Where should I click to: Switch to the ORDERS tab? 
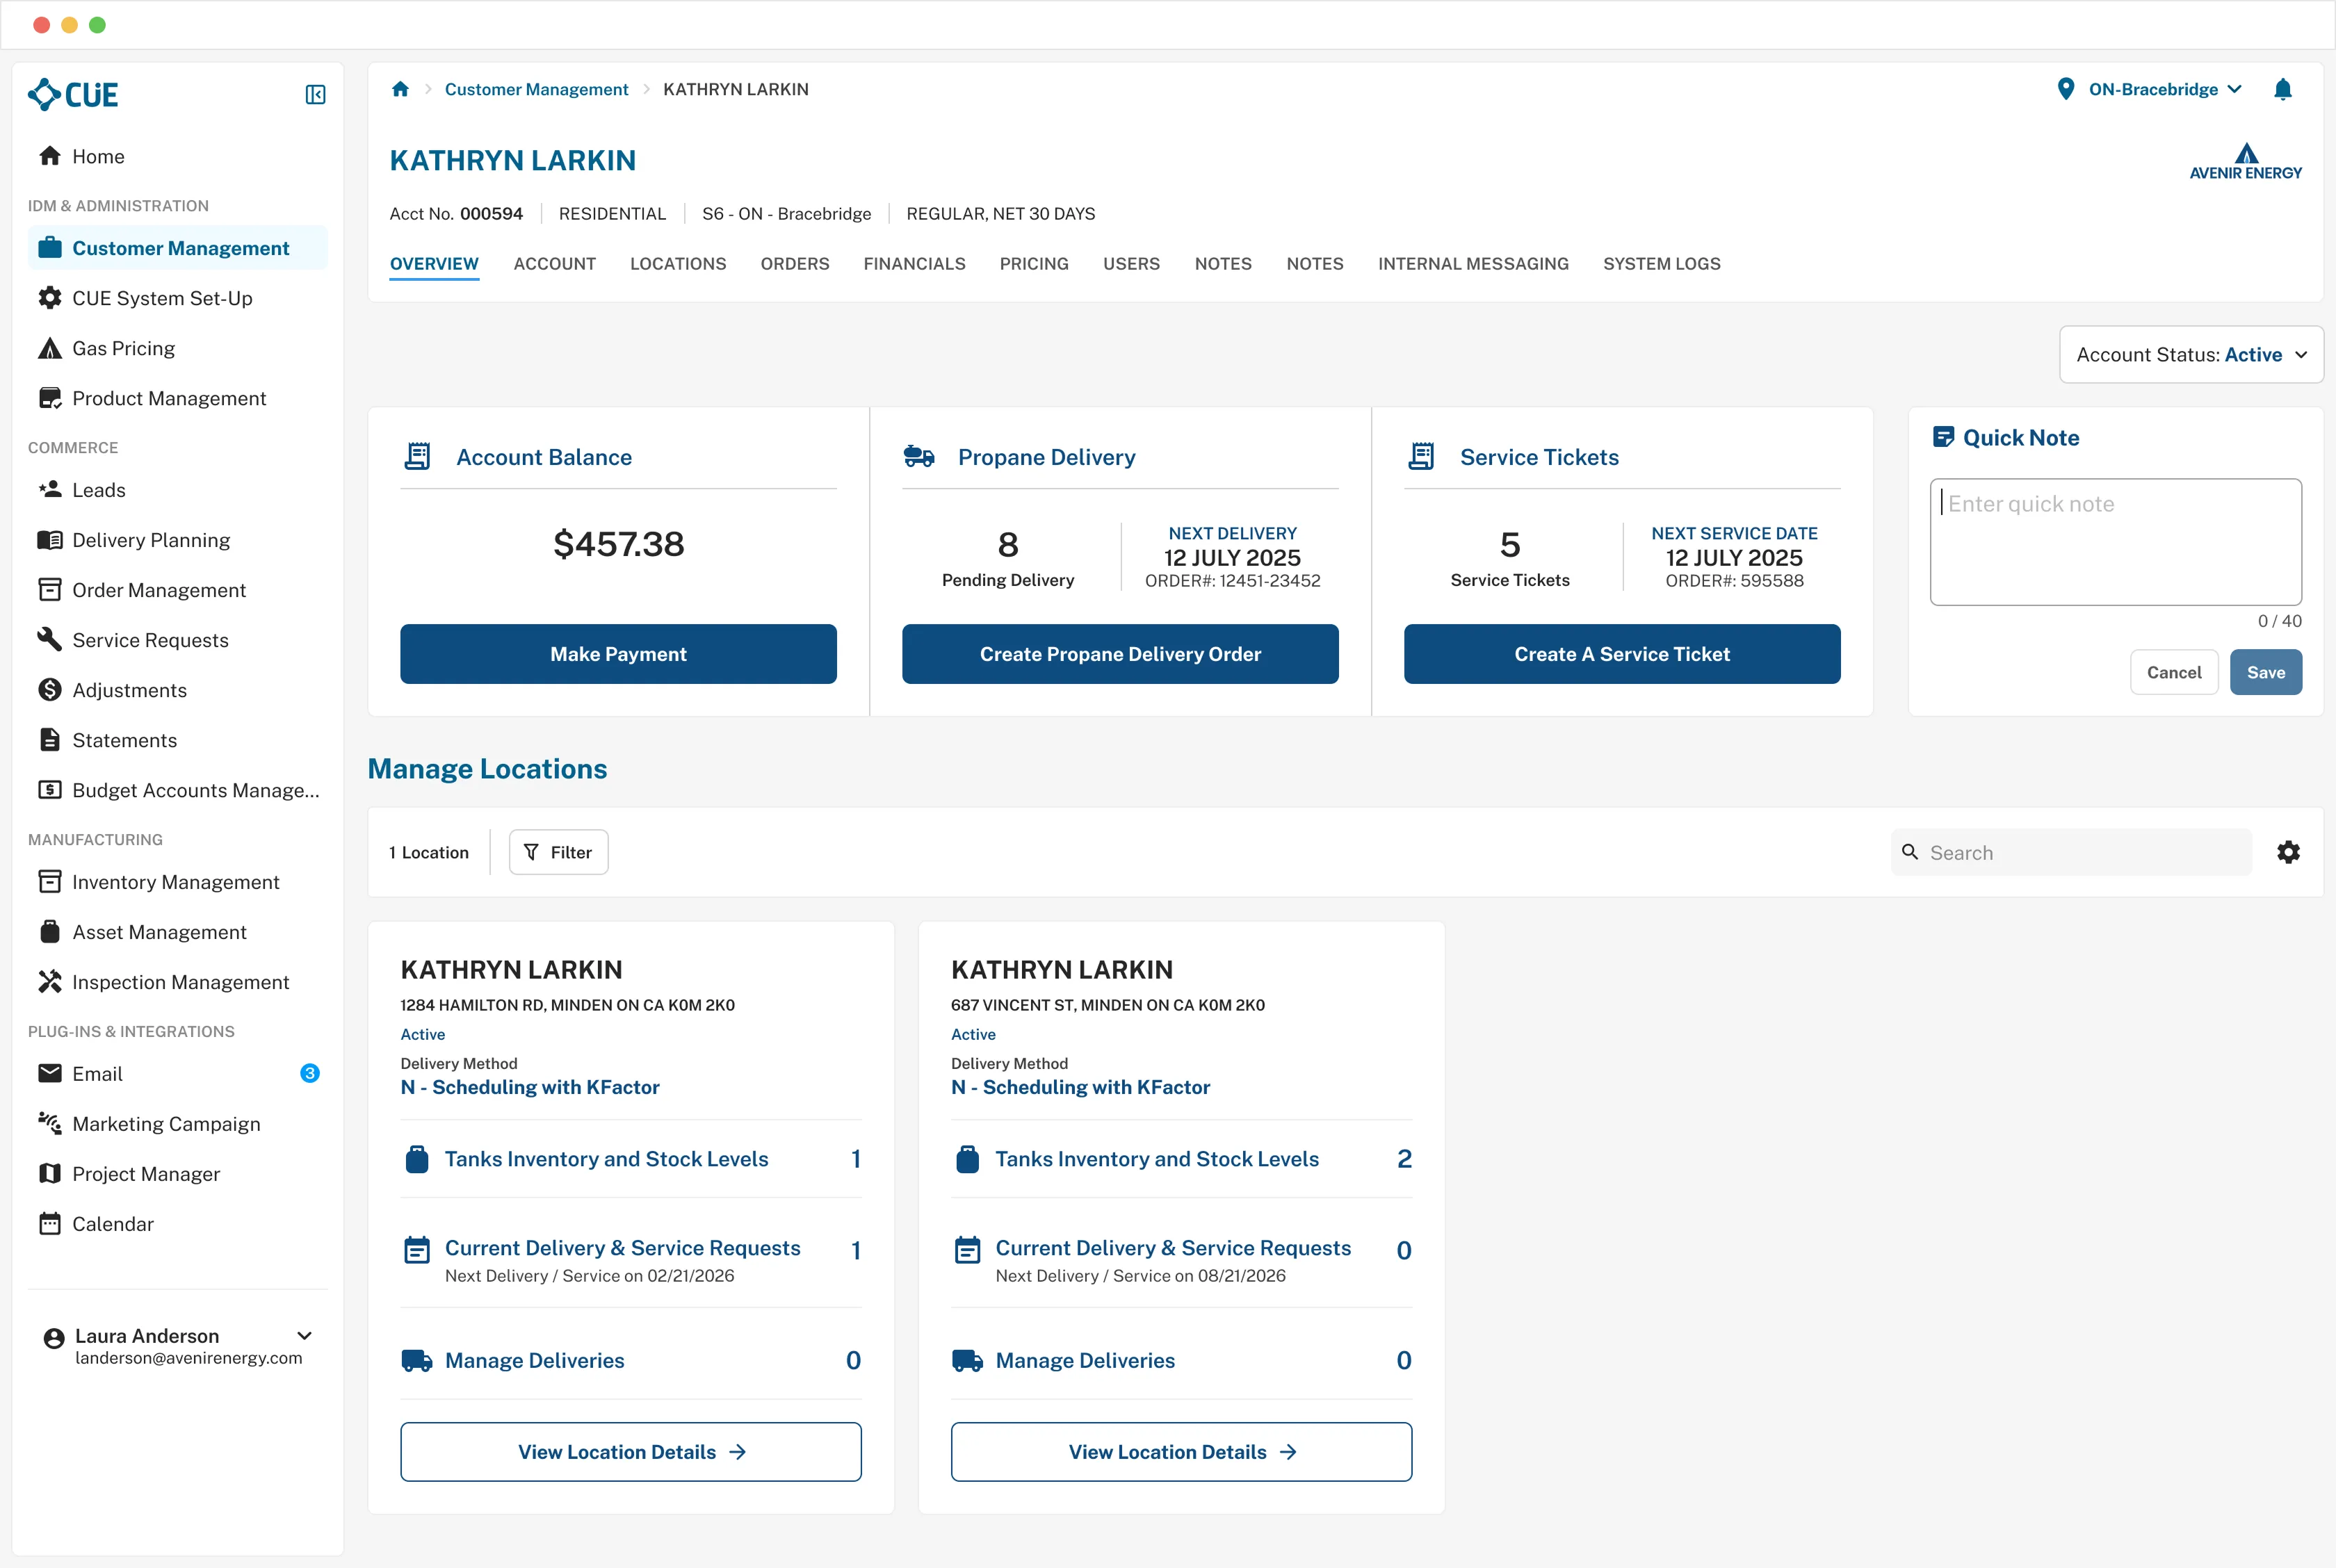(x=795, y=264)
